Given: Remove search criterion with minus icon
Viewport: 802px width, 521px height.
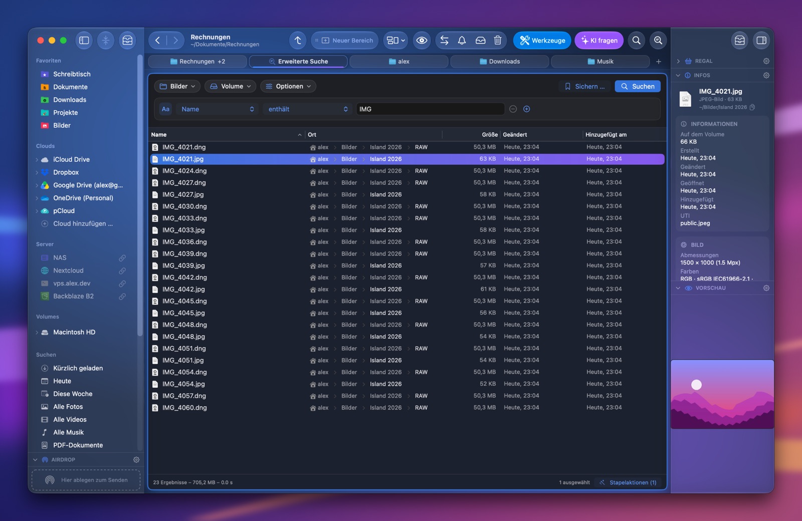Looking at the screenshot, I should 513,109.
